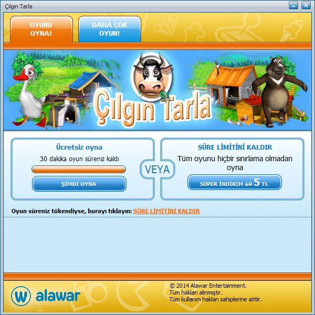Click the Alawar circular W logo
The image size is (315, 315).
click(21, 296)
